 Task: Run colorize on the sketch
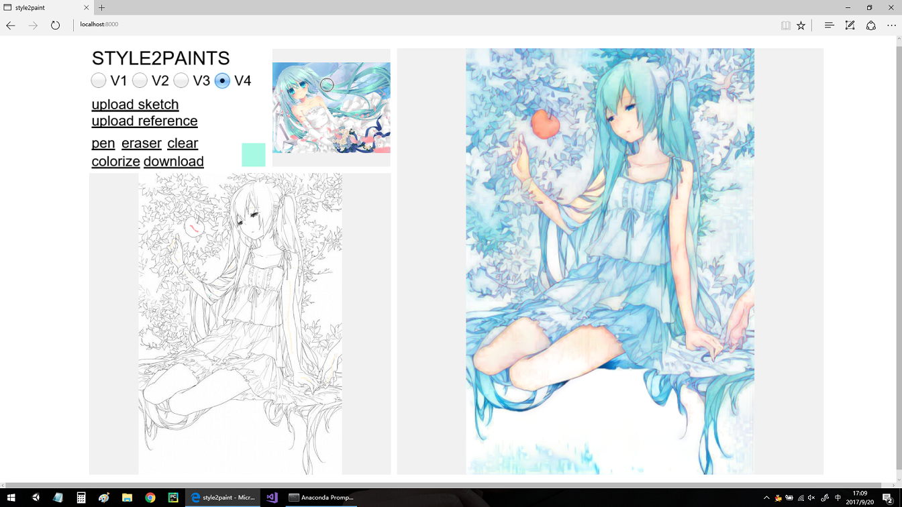[x=115, y=162]
